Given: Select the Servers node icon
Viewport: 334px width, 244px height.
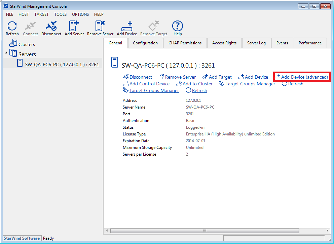Looking at the screenshot, I should (x=13, y=53).
